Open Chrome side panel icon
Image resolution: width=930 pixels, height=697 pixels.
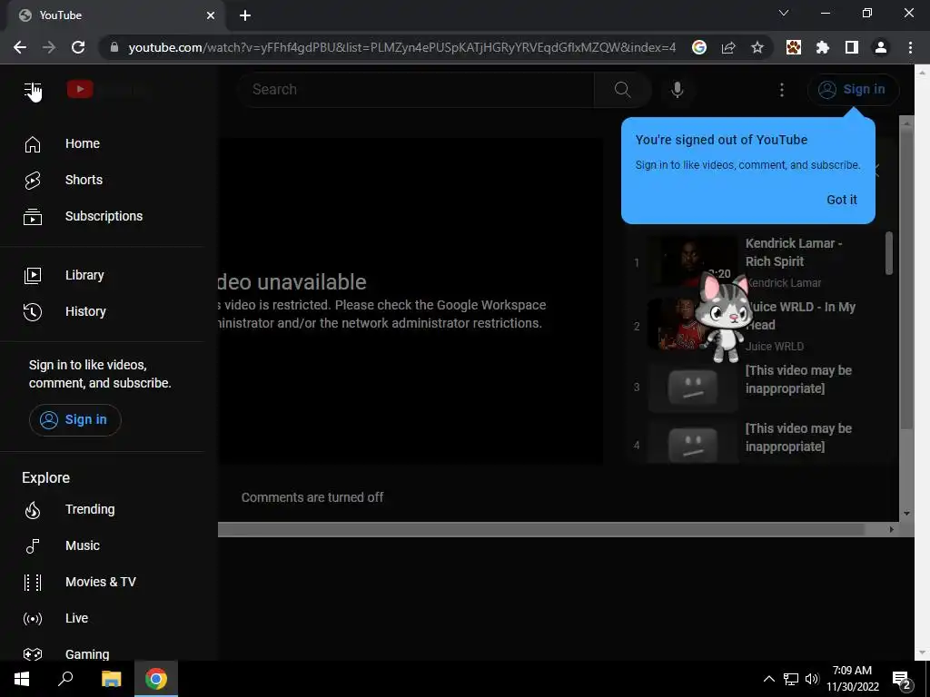point(852,47)
